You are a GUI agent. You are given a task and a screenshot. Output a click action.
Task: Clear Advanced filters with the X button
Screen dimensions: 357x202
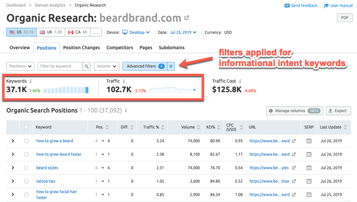click(171, 66)
